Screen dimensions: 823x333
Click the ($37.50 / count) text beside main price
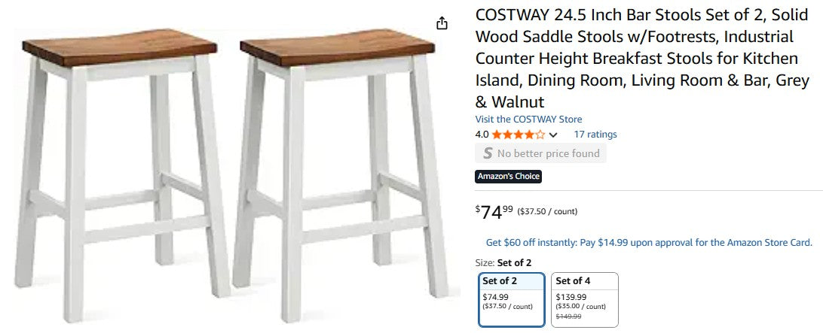pos(547,212)
